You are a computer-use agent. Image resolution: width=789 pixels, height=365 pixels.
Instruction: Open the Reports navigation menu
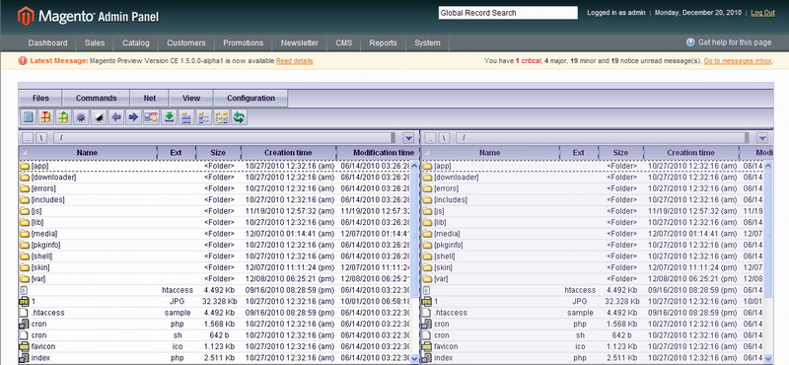coord(383,42)
